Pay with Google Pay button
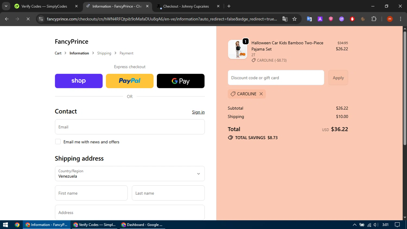 tap(181, 81)
